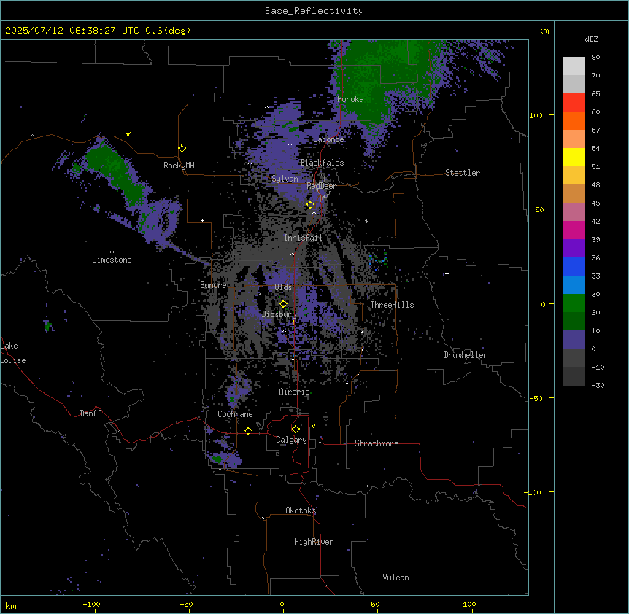Click the Drumheller city label
Image resolution: width=629 pixels, height=614 pixels.
click(x=466, y=355)
